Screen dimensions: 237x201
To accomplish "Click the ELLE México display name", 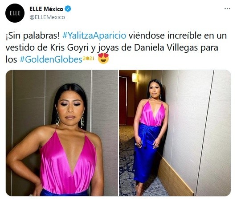I will tap(46, 9).
